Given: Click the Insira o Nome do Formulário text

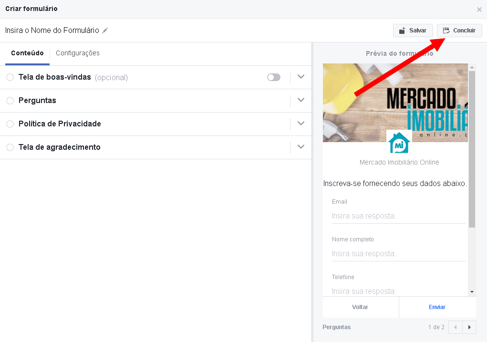Looking at the screenshot, I should [x=52, y=31].
